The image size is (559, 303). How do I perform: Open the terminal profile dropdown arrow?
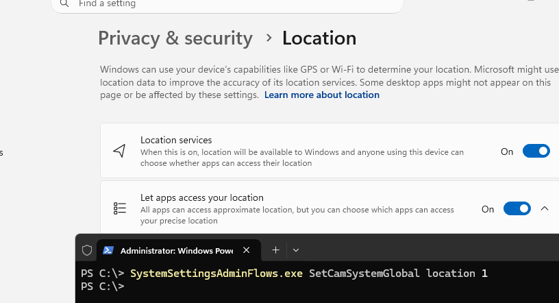295,250
